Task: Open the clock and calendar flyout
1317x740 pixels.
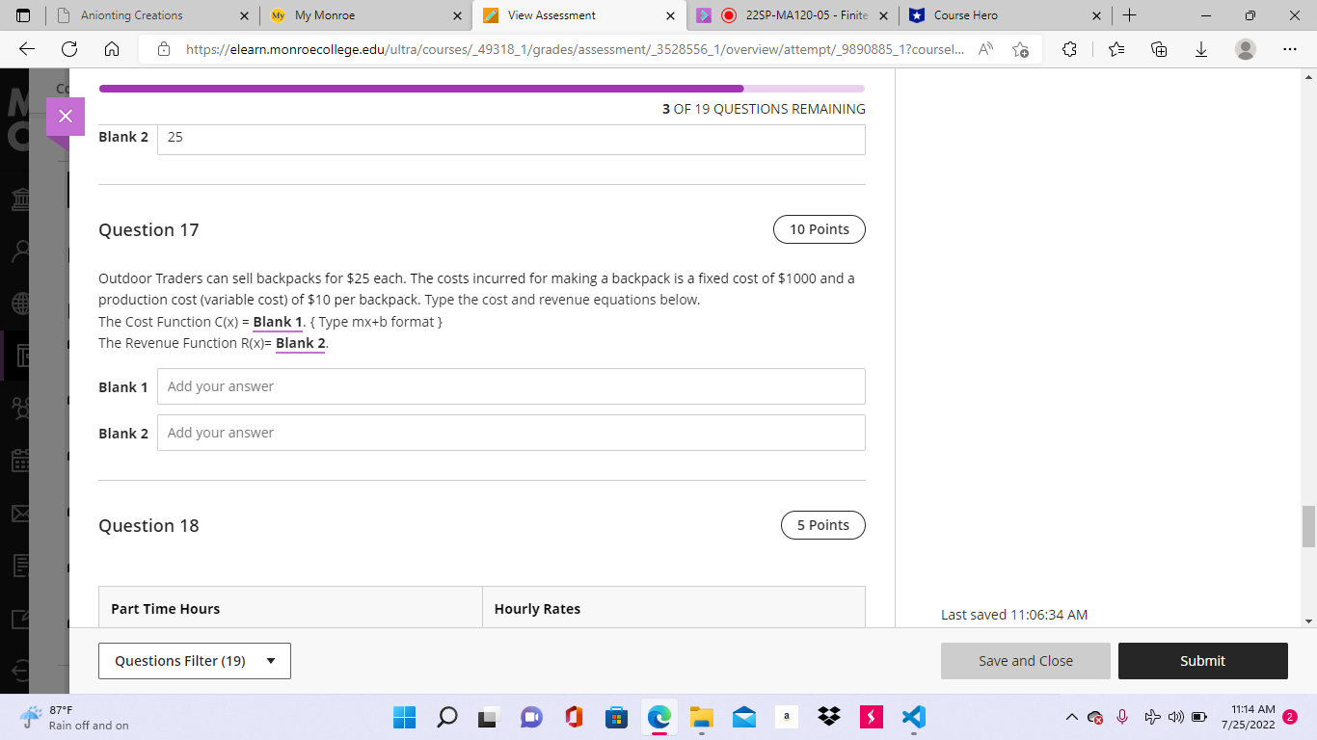Action: click(1248, 717)
